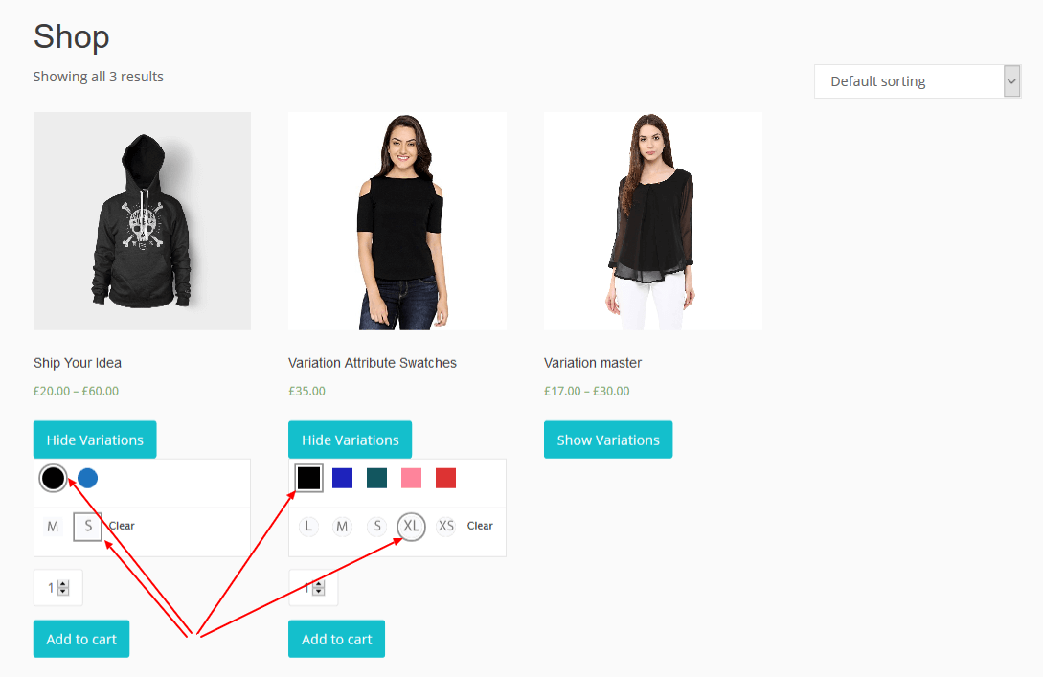Image resolution: width=1043 pixels, height=677 pixels.
Task: Add Ship Your Idea to cart
Action: (80, 638)
